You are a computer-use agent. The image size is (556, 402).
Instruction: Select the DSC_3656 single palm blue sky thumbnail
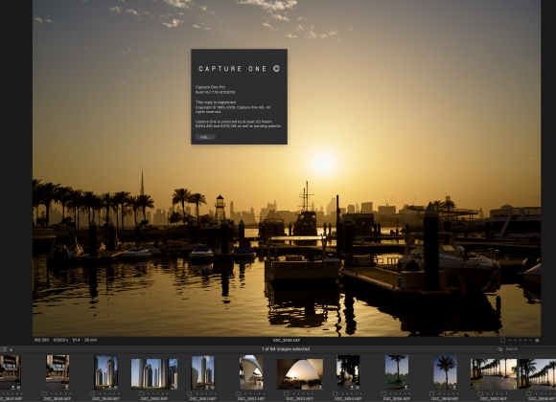pos(445,372)
